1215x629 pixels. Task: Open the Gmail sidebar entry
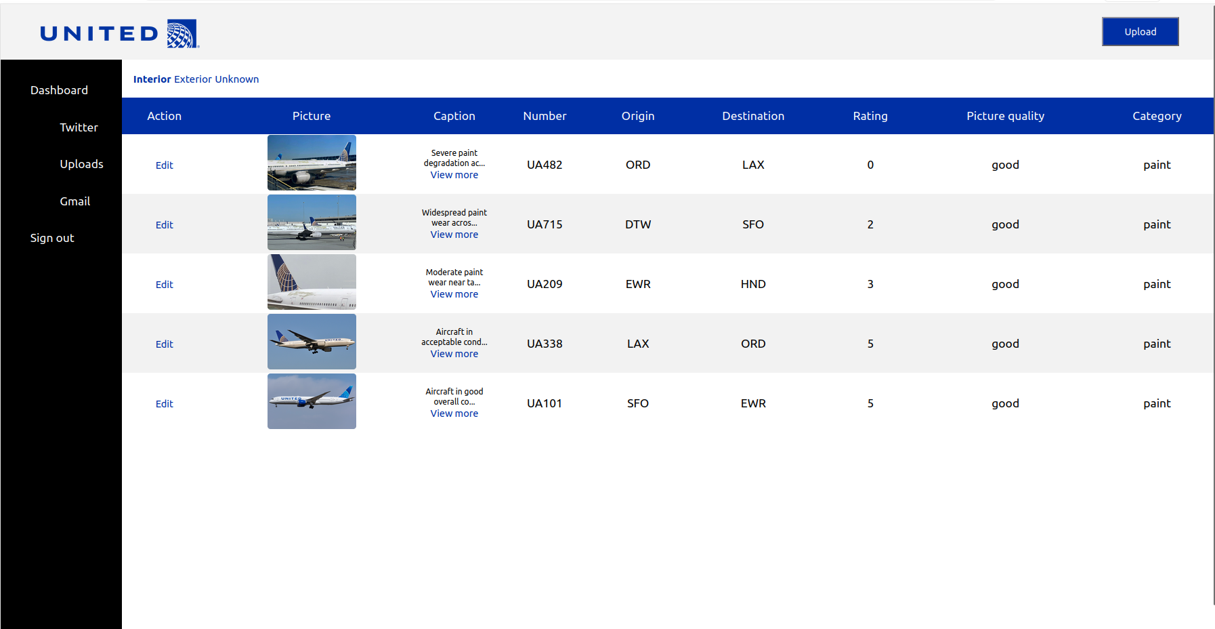click(74, 201)
